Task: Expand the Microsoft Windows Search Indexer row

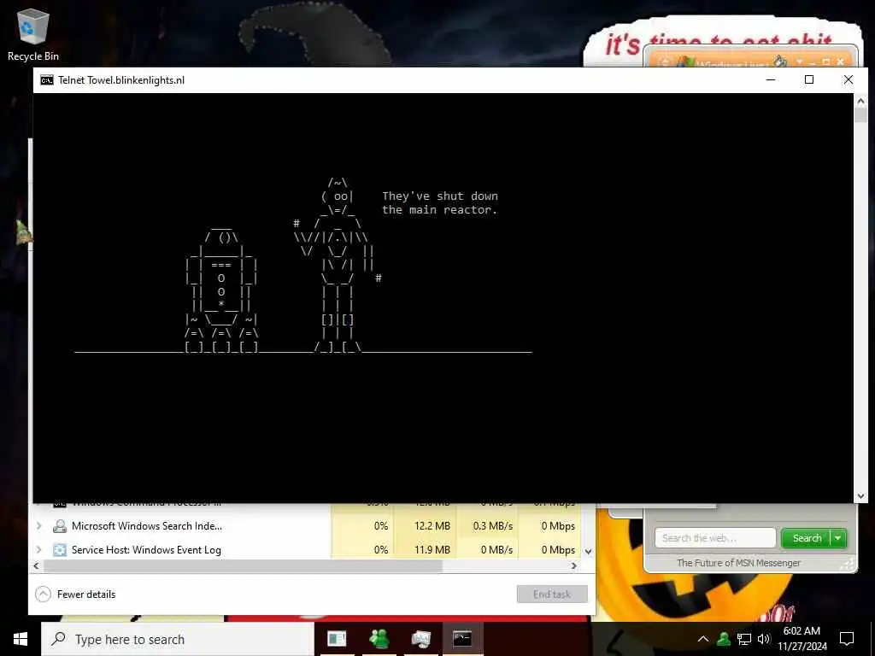Action: (x=39, y=526)
